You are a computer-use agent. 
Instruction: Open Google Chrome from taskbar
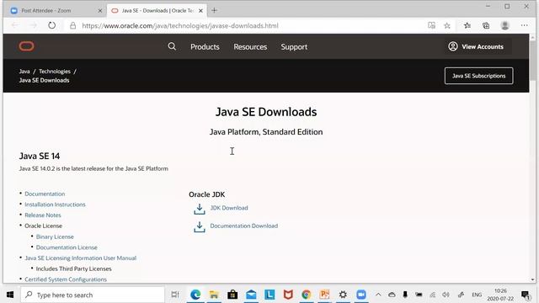click(x=307, y=295)
